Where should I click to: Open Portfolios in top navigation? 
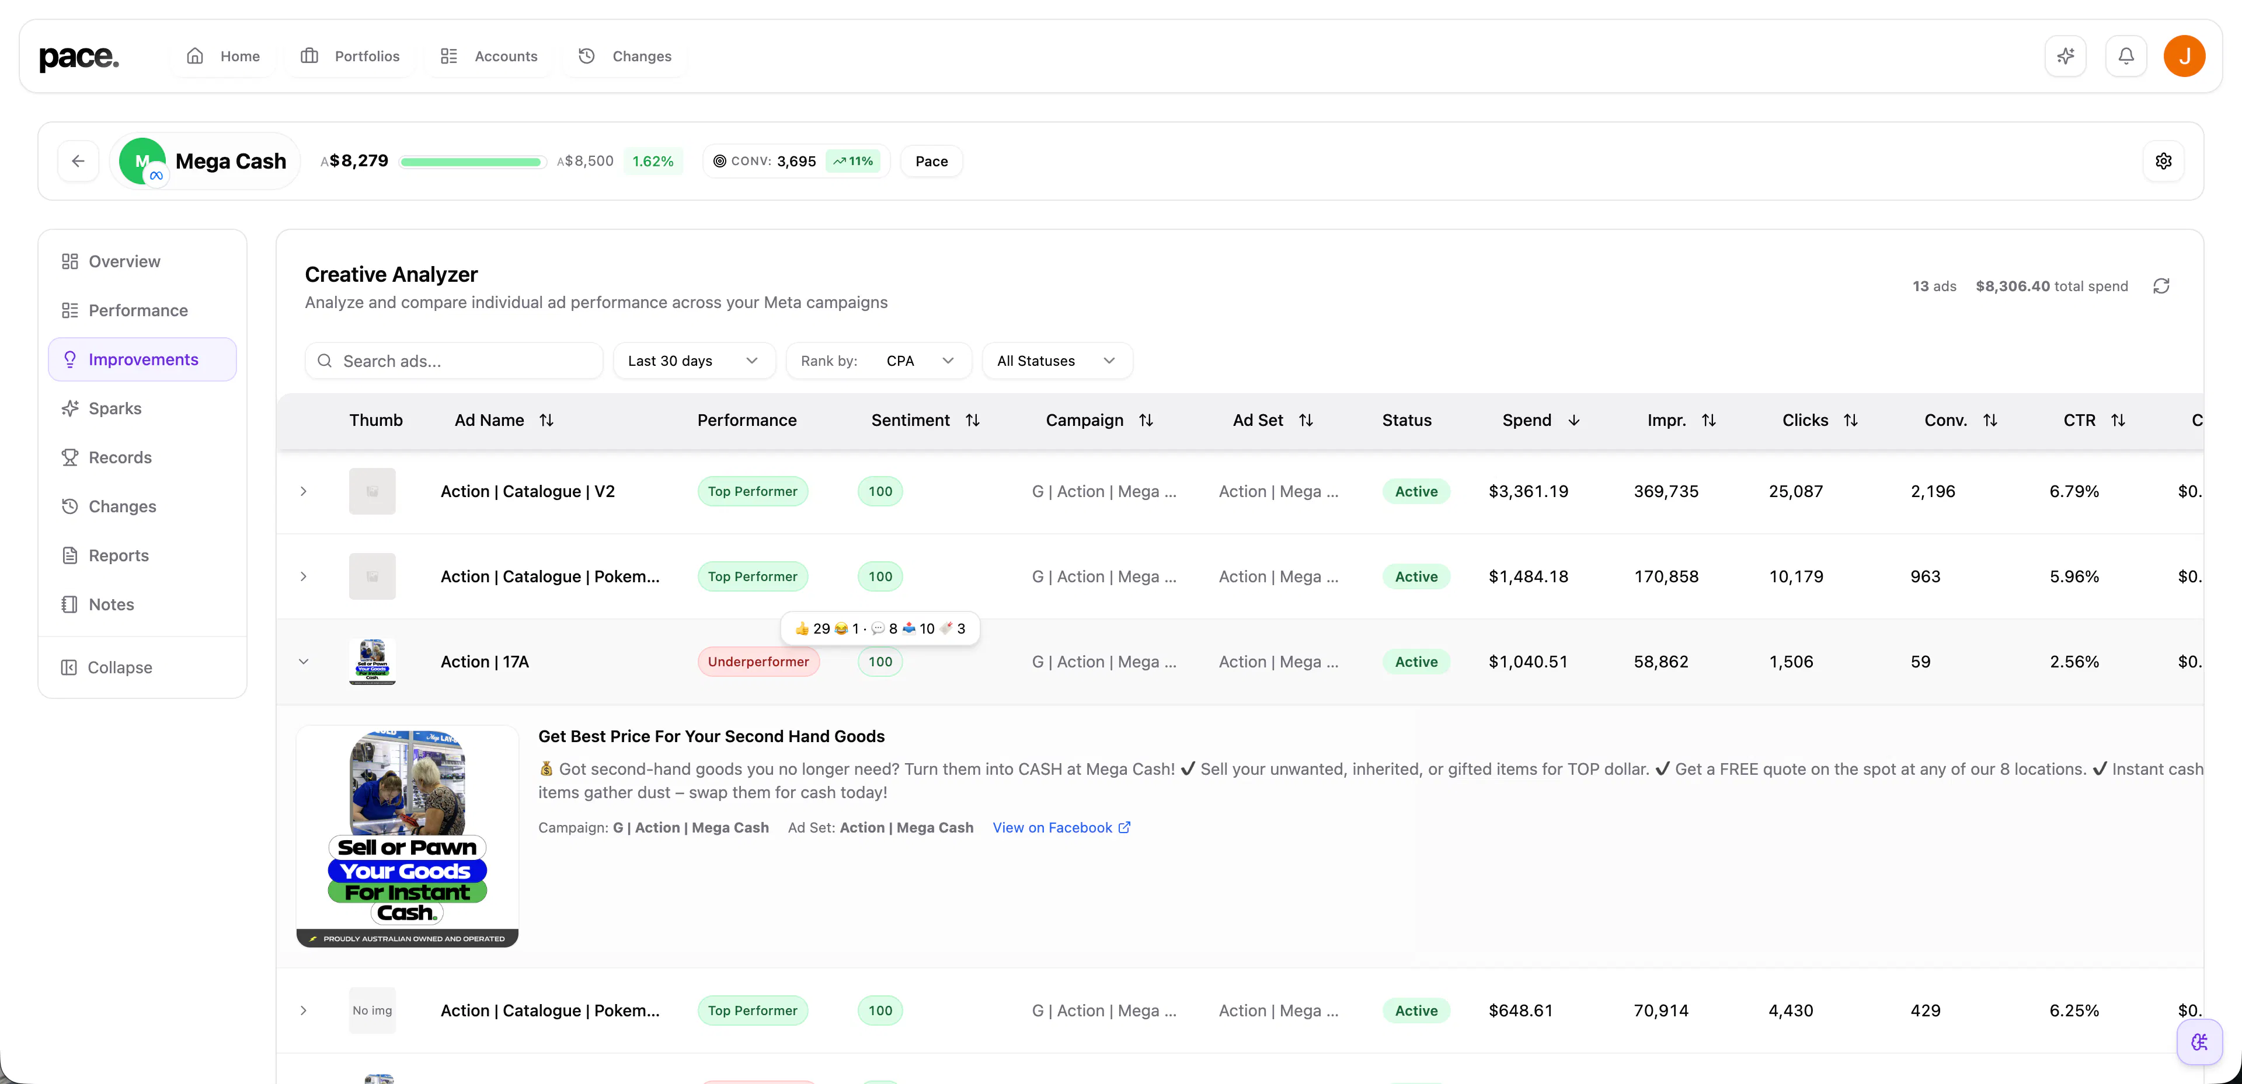point(351,57)
